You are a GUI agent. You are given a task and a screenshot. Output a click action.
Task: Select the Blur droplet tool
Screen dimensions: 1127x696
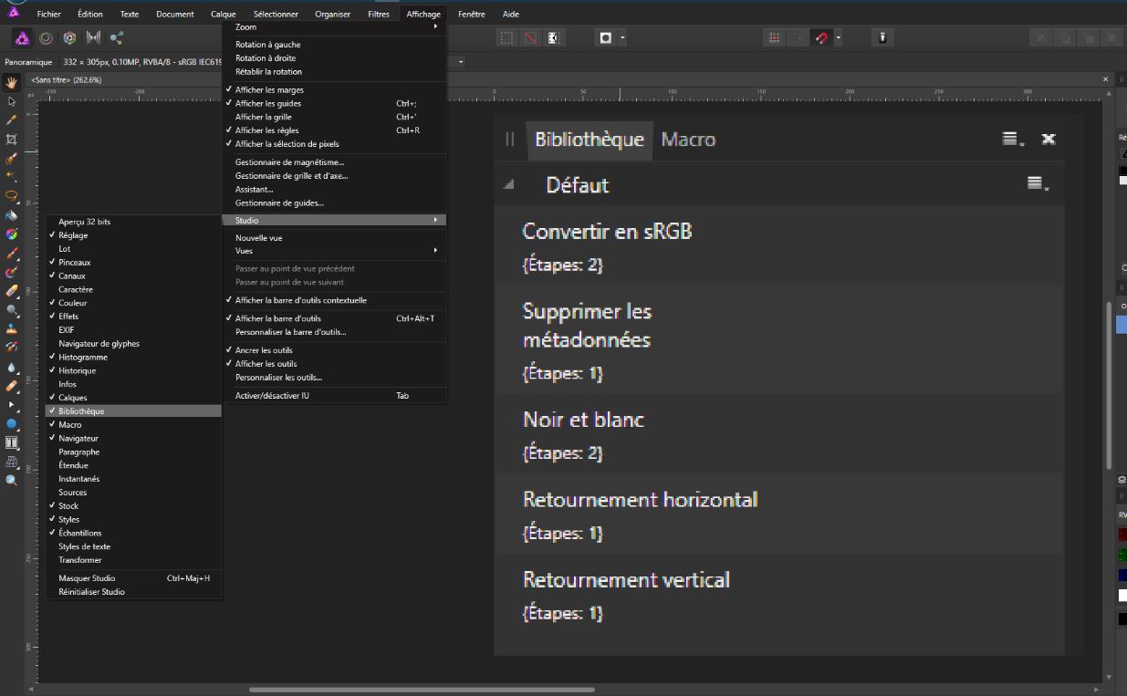(x=12, y=367)
